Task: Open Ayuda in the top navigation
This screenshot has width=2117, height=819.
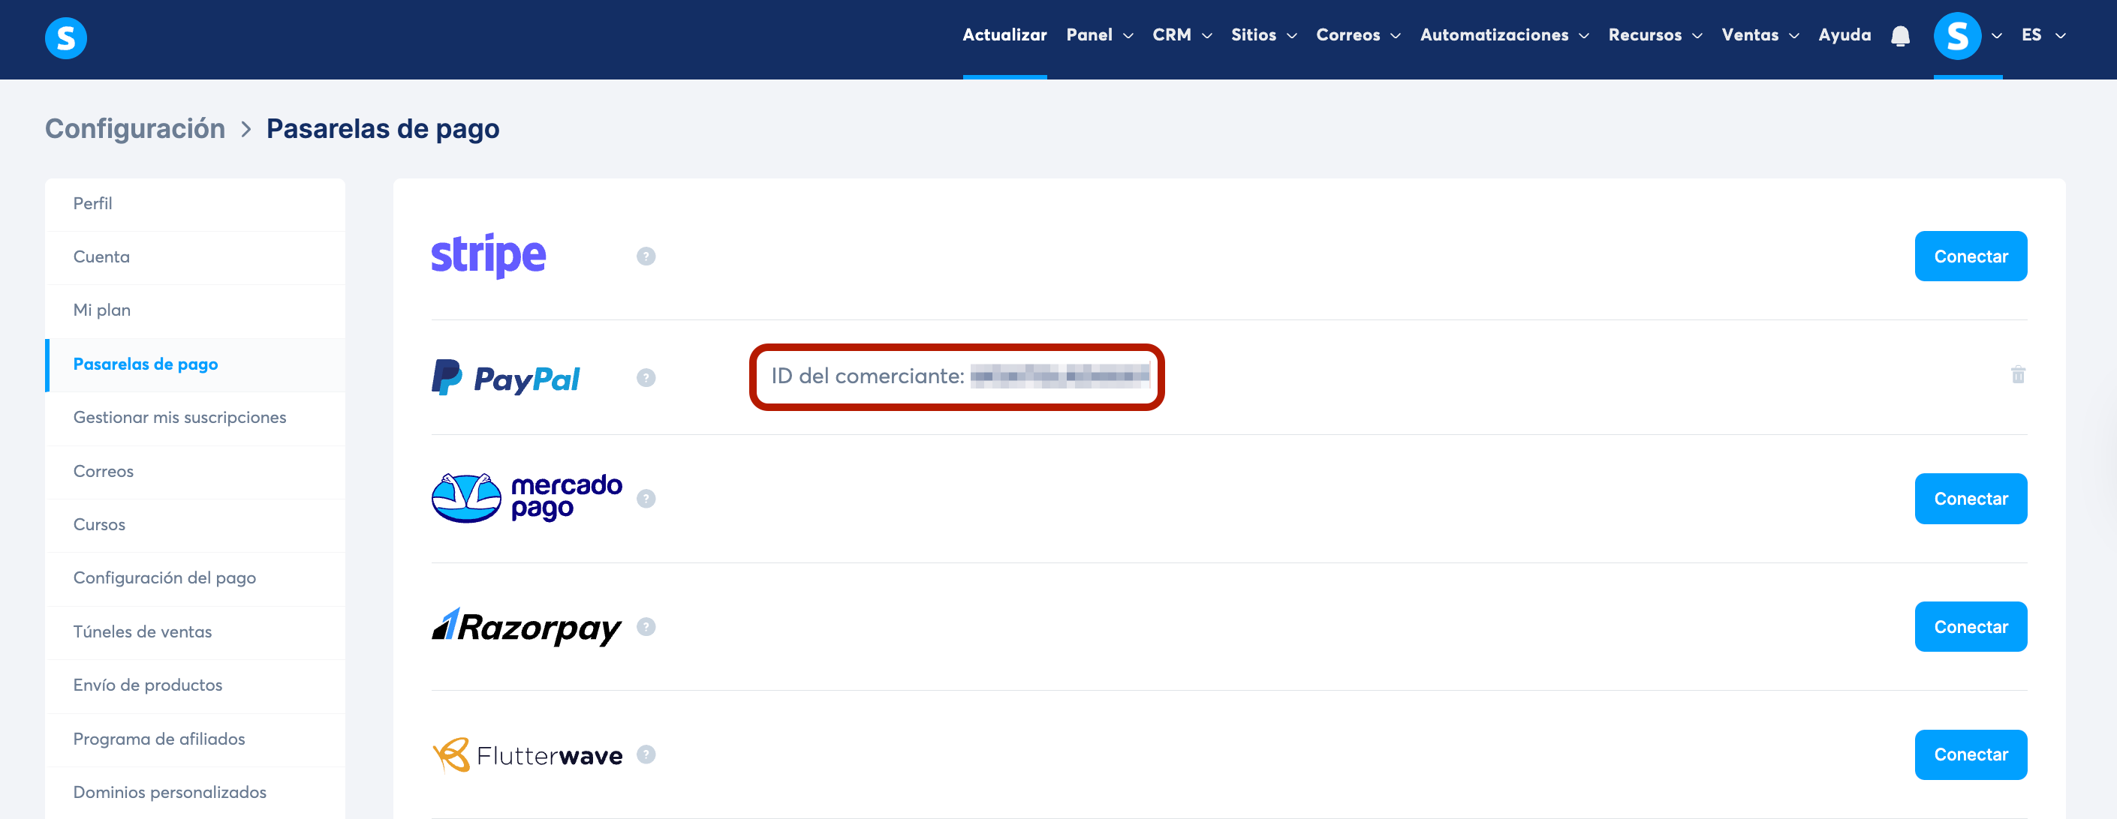Action: pos(1844,35)
